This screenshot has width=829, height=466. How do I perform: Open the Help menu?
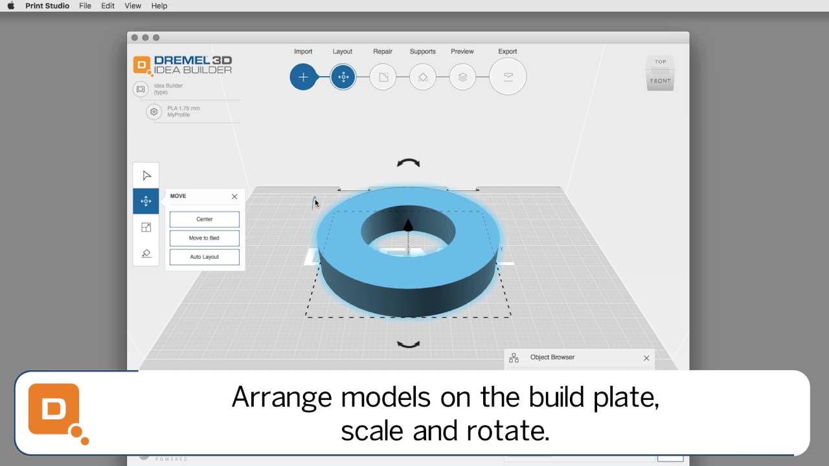point(159,6)
